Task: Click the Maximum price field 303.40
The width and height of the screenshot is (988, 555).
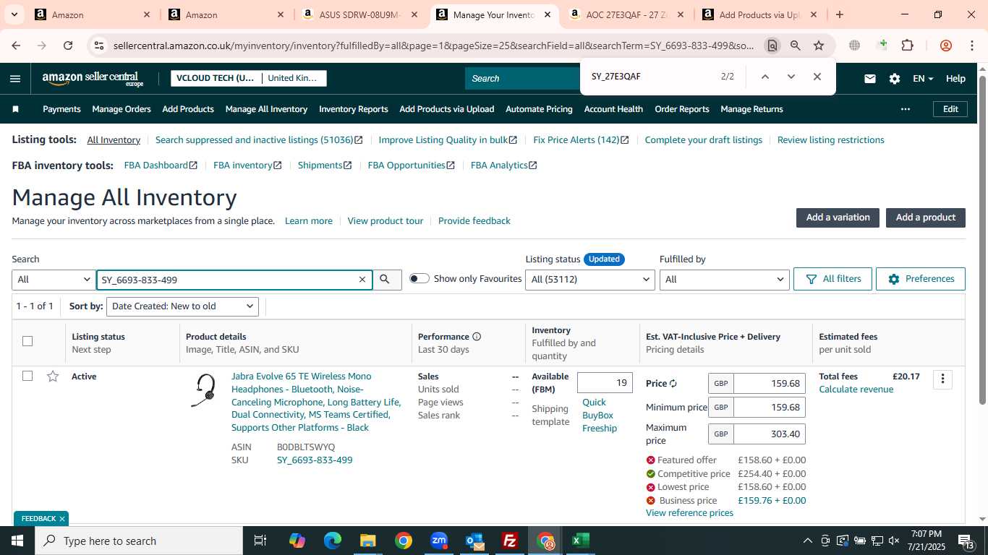Action: point(770,434)
